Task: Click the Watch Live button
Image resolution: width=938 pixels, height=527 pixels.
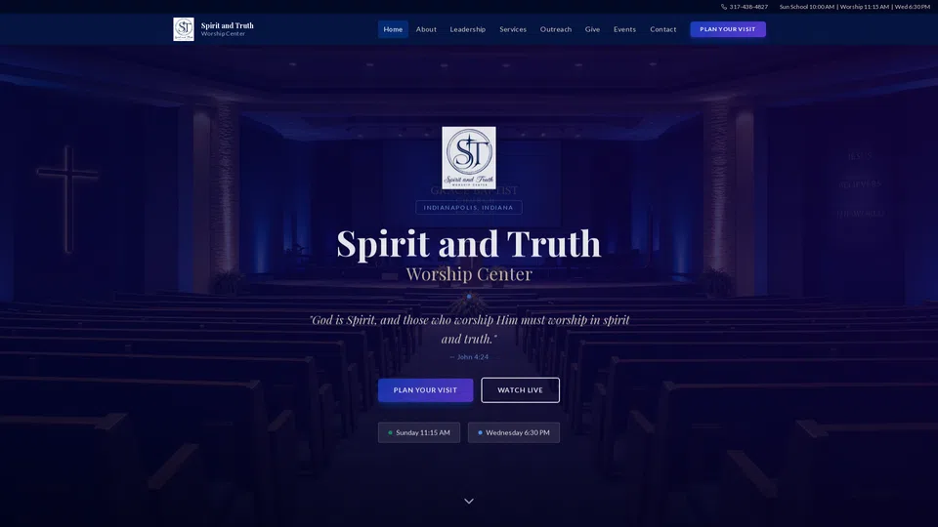Action: pyautogui.click(x=520, y=390)
